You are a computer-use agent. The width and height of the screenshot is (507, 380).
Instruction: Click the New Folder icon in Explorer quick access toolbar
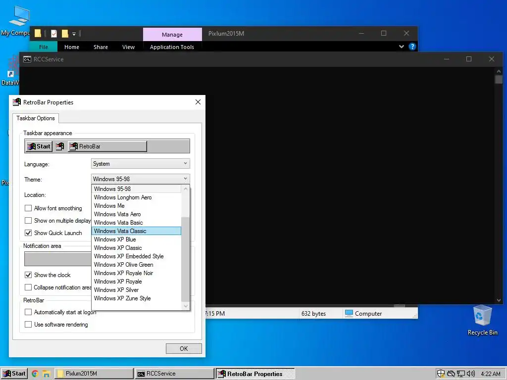coord(65,33)
